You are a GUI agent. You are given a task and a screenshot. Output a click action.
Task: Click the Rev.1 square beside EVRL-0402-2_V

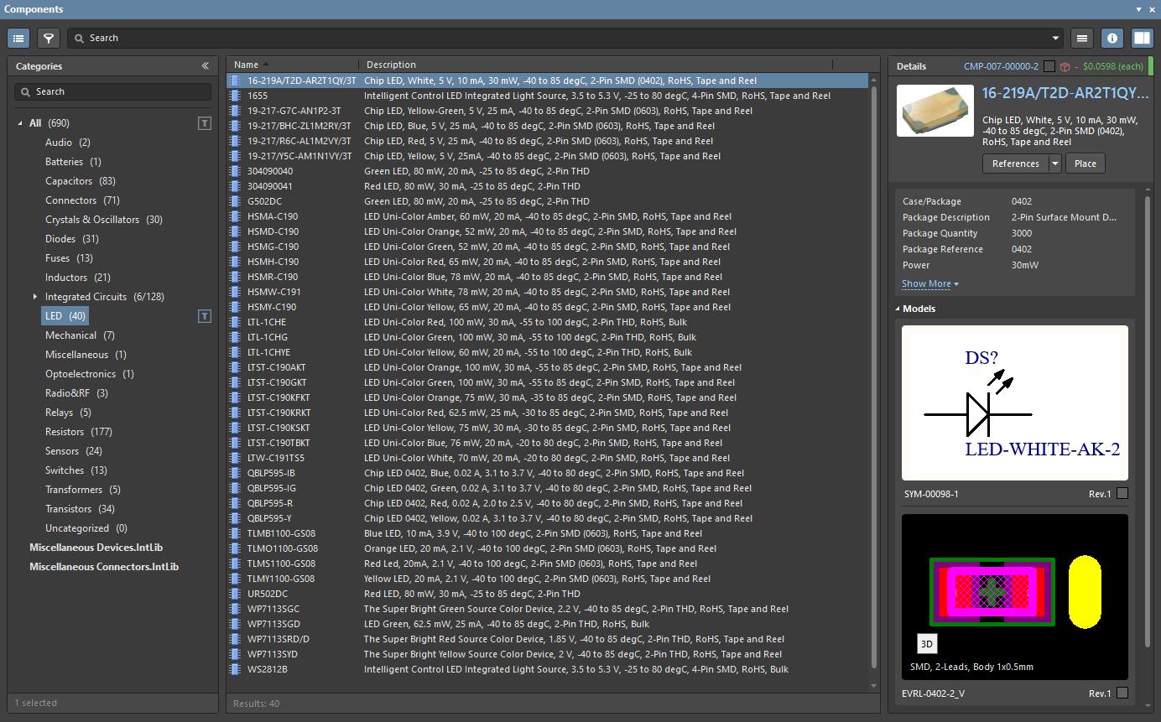(x=1122, y=693)
